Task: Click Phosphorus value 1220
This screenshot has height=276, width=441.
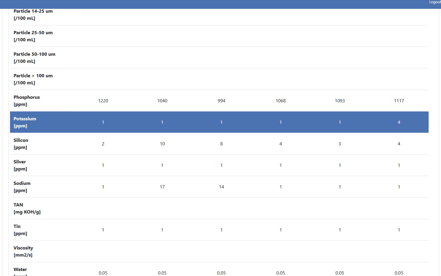Action: (103, 101)
